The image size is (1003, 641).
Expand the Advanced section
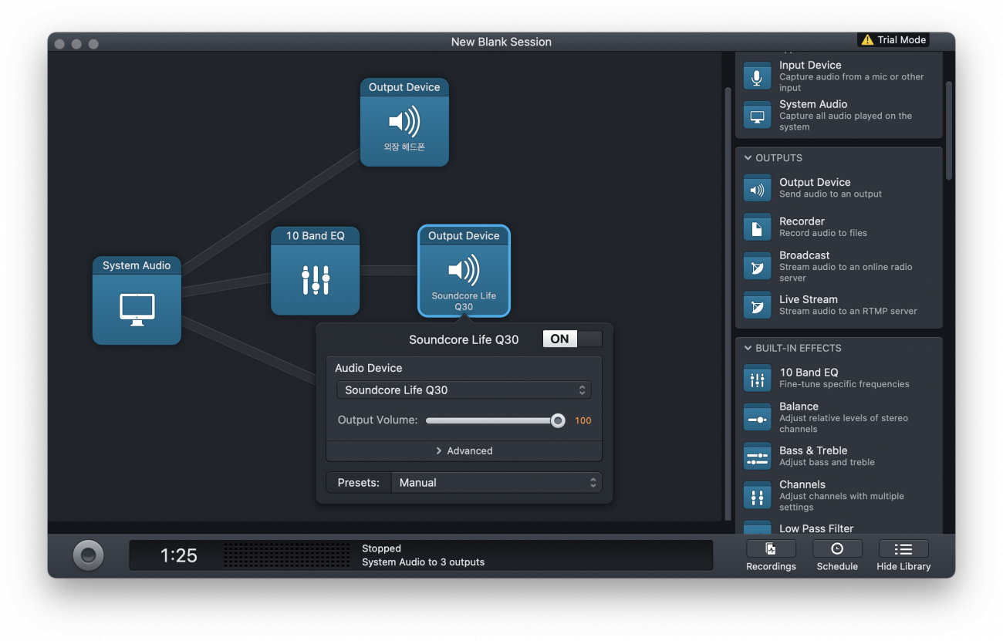pyautogui.click(x=464, y=450)
